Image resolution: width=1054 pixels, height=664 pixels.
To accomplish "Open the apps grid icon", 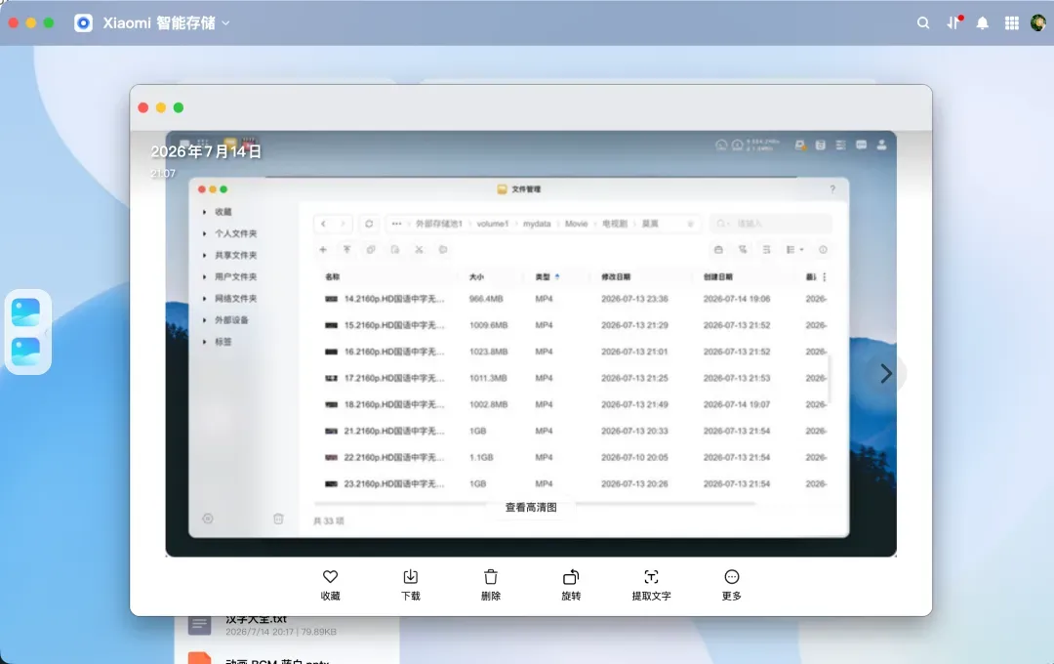I will [x=1012, y=22].
